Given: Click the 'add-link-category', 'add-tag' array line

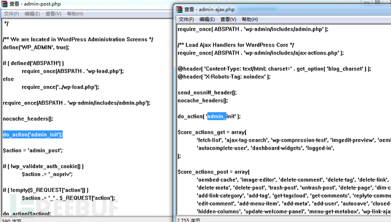Looking at the screenshot, I should (294, 196).
